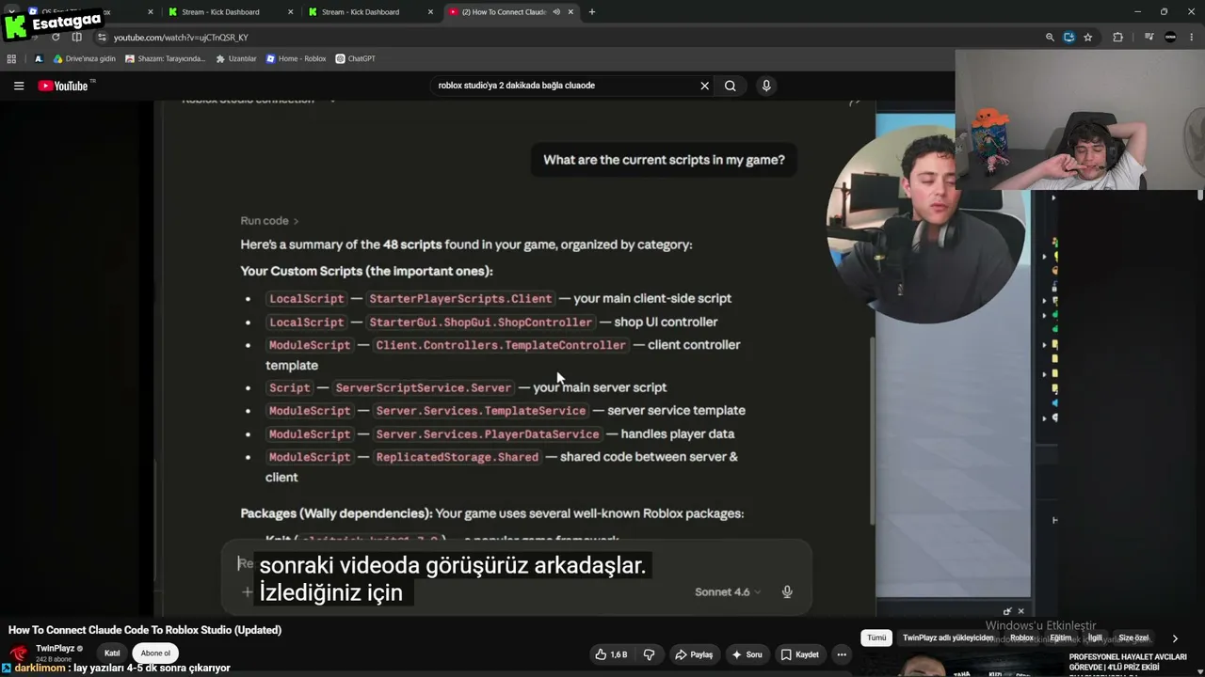Click the video title below the player
Viewport: 1205px width, 677px height.
coord(145,630)
